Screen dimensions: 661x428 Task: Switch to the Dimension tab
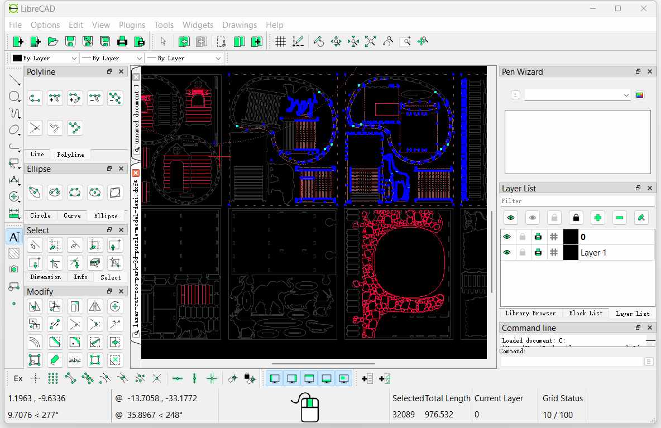(x=46, y=277)
